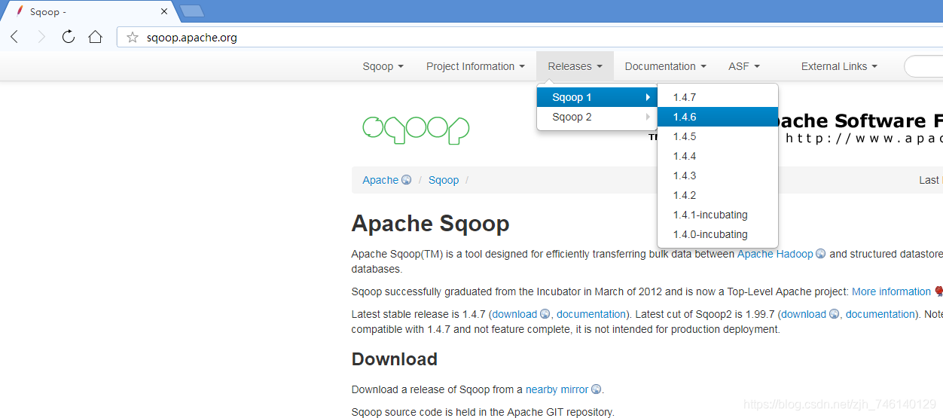Follow the nearby mirror link
This screenshot has width=943, height=418.
(557, 389)
